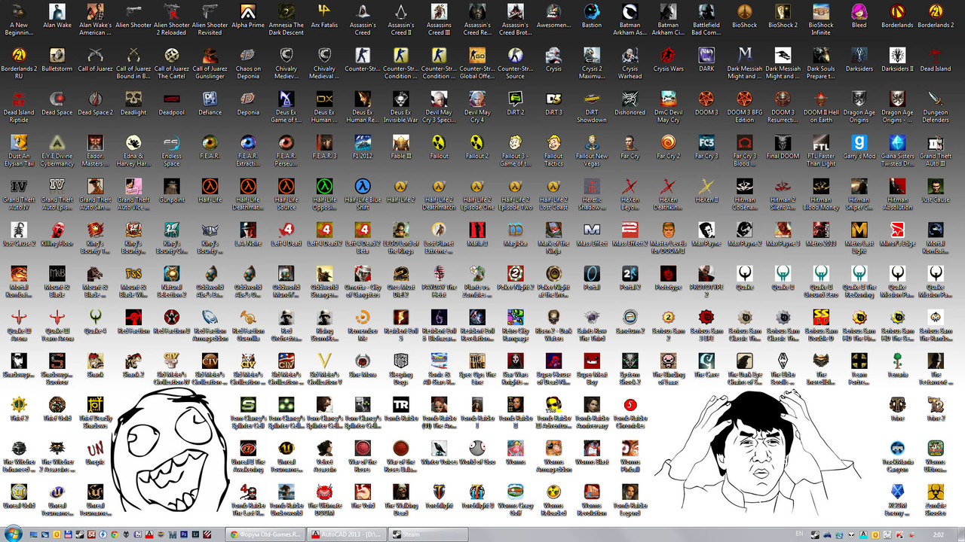Open the Sleeping Dogs shortcut

[400, 370]
